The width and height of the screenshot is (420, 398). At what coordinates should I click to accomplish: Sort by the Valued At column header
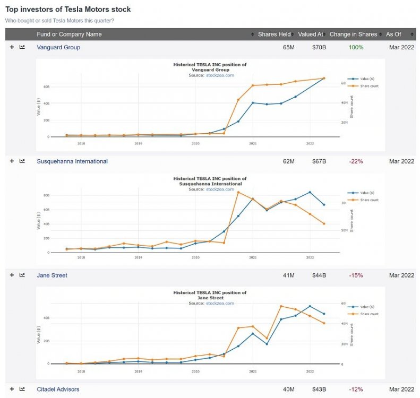pos(311,34)
